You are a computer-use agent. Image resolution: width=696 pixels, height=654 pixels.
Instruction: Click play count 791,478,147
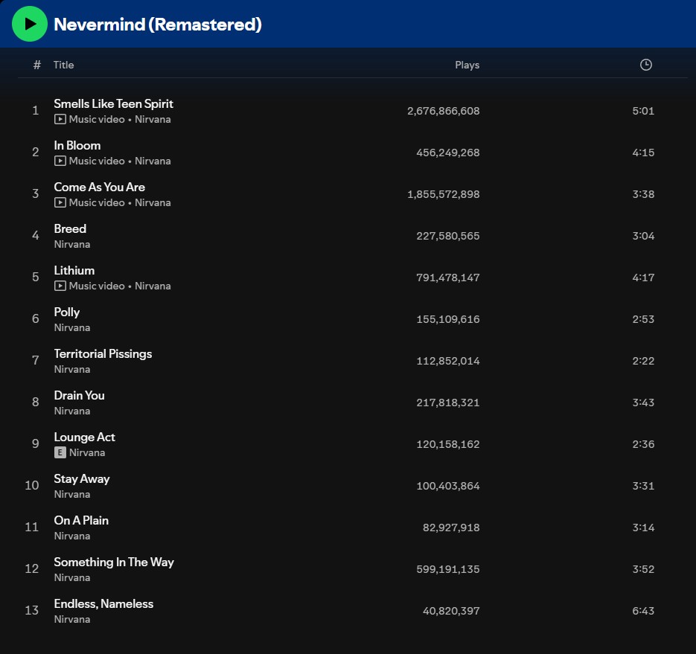448,278
